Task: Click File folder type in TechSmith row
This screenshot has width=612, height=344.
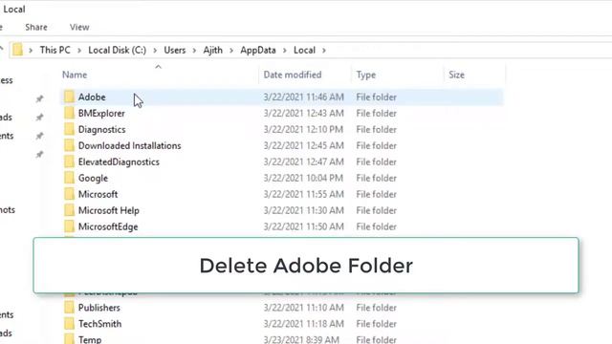Action: pyautogui.click(x=376, y=324)
